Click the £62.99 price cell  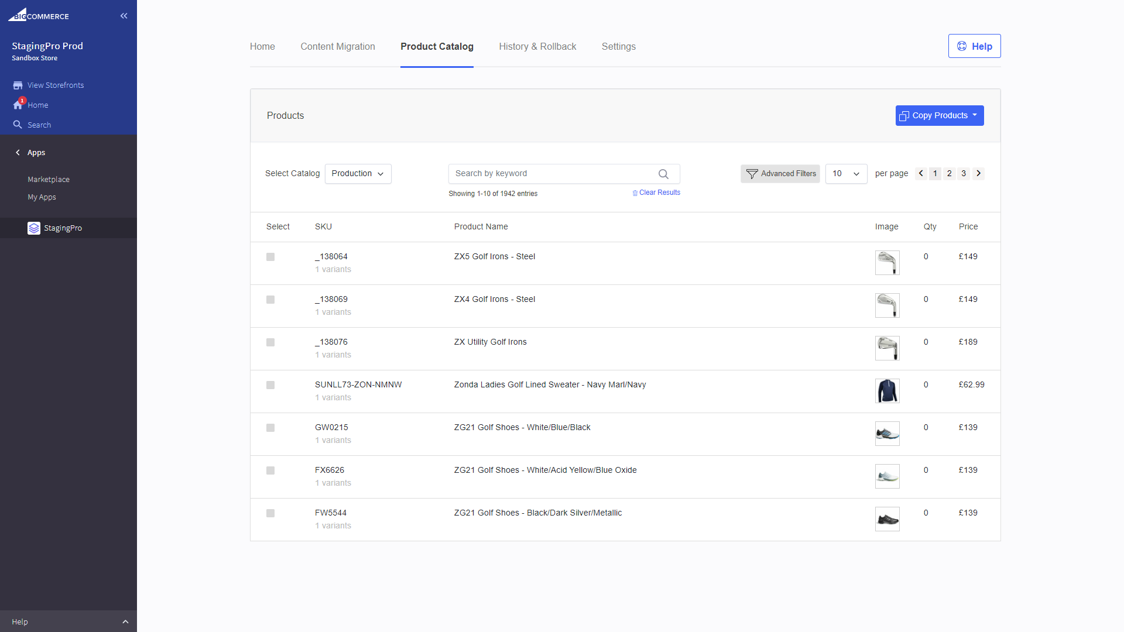coord(971,385)
